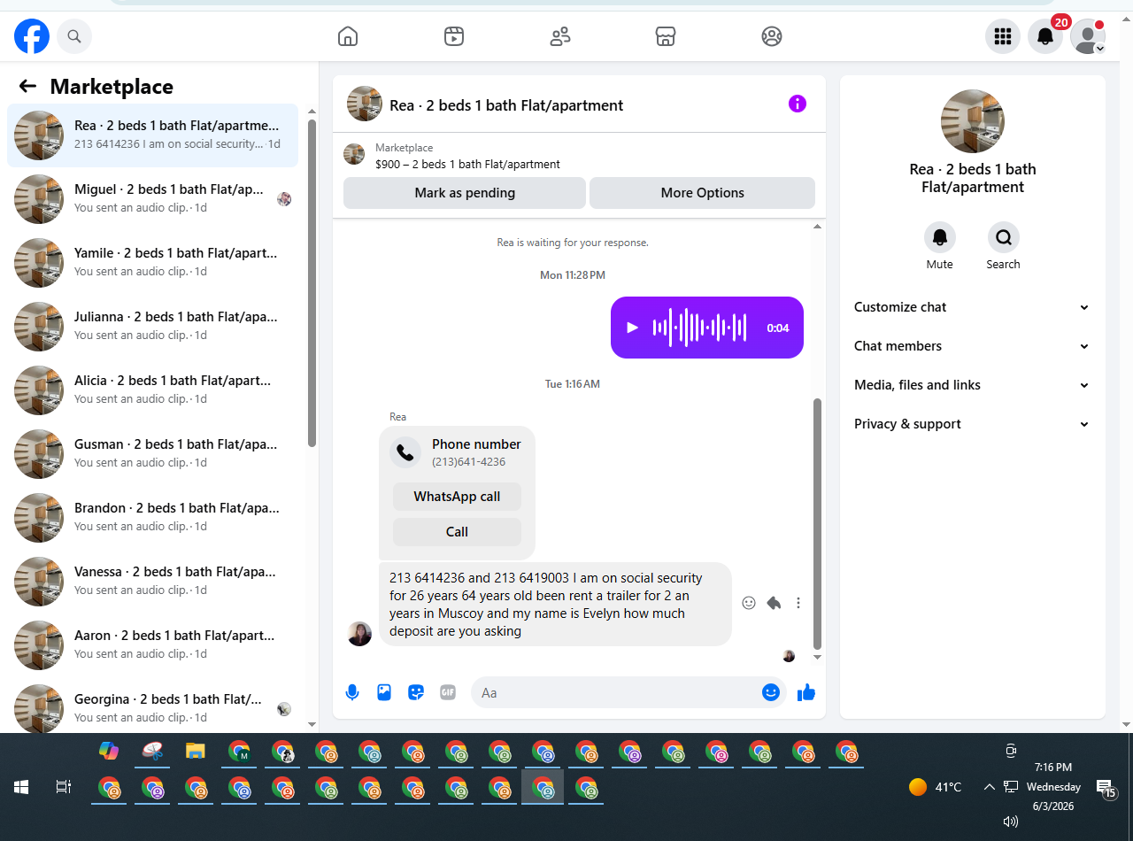1133x841 pixels.
Task: Click the Mark as pending button
Action: point(465,193)
